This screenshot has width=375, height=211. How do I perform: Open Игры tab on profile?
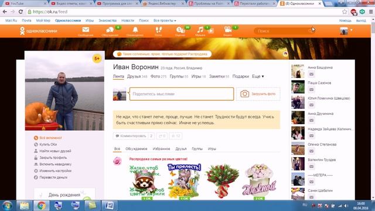pos(199,76)
